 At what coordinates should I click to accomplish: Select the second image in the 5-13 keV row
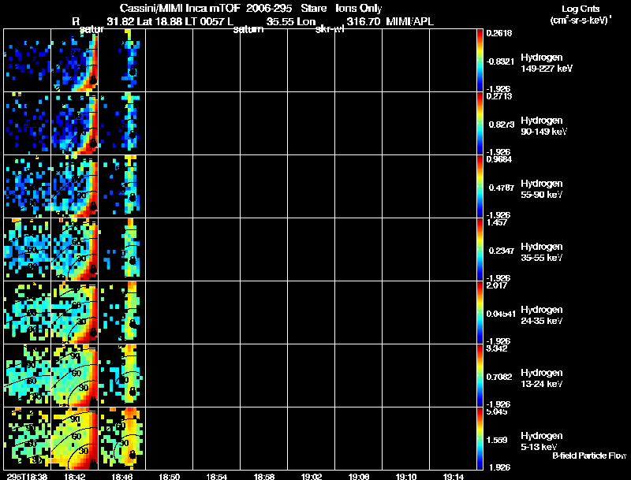[x=74, y=438]
